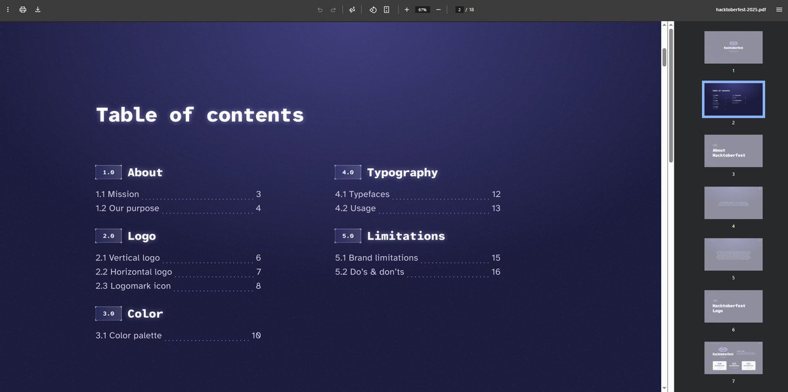The width and height of the screenshot is (788, 392).
Task: Click the 3.0 section number badge
Action: click(x=108, y=314)
